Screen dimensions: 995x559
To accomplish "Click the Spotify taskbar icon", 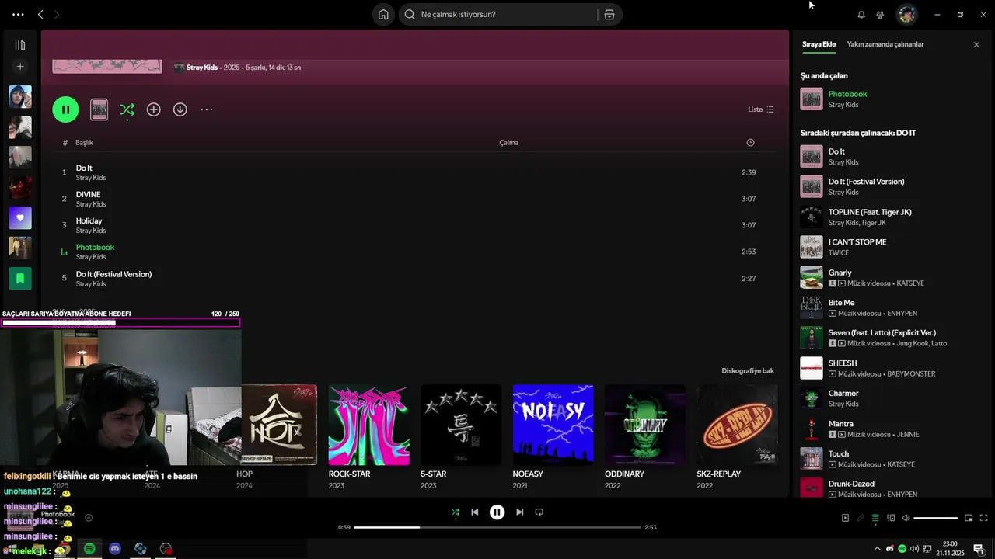I will coord(89,549).
